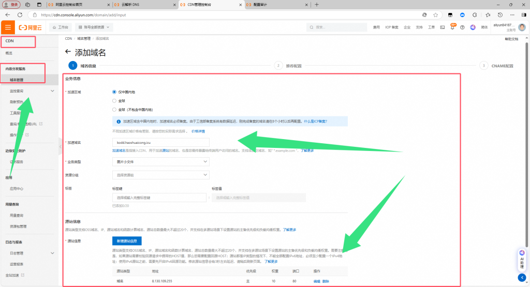
Task: Select the 全球 acceleration region option
Action: pos(114,100)
